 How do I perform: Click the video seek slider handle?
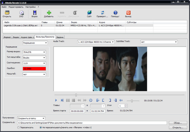[76, 95]
